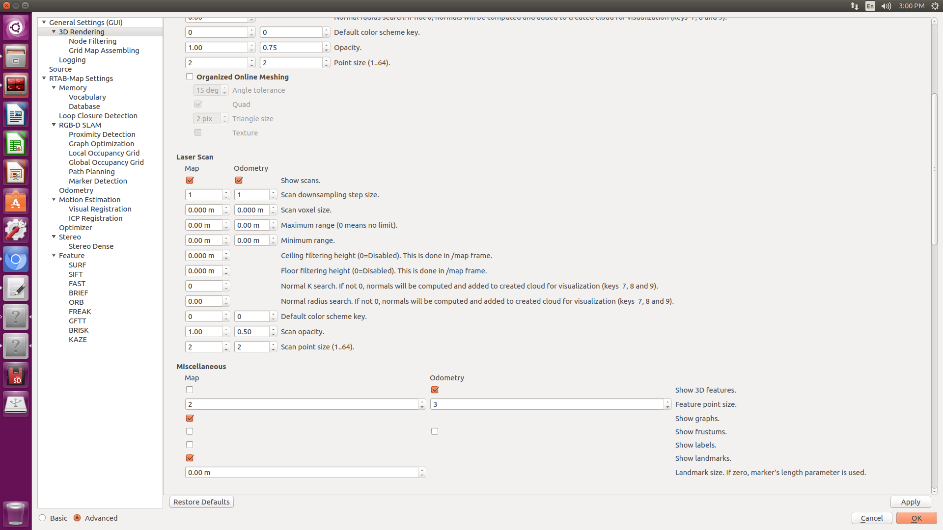Collapse the Feature tree section
The width and height of the screenshot is (943, 530).
click(x=54, y=255)
